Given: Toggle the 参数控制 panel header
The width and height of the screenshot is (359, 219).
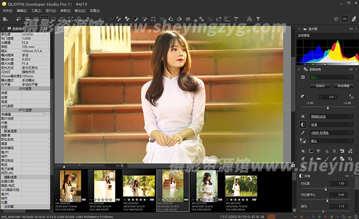Looking at the screenshot, I should click(316, 69).
